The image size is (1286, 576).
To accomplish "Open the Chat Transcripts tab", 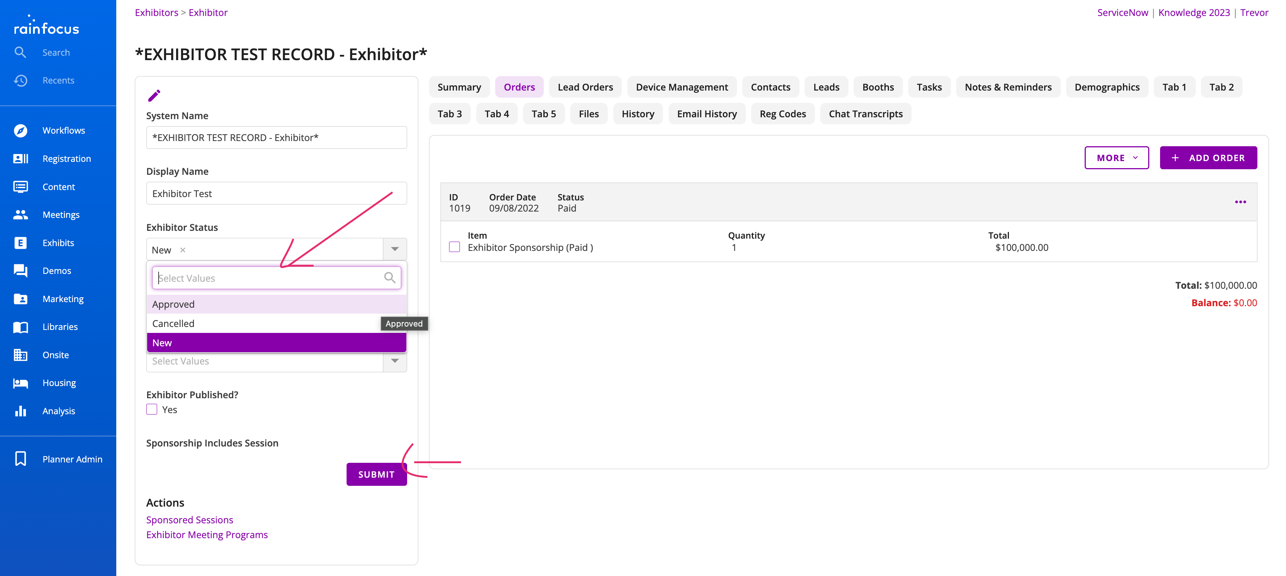I will pos(865,114).
